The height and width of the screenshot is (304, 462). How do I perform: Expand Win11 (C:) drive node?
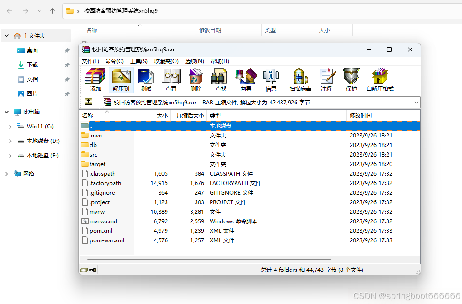pyautogui.click(x=10, y=127)
